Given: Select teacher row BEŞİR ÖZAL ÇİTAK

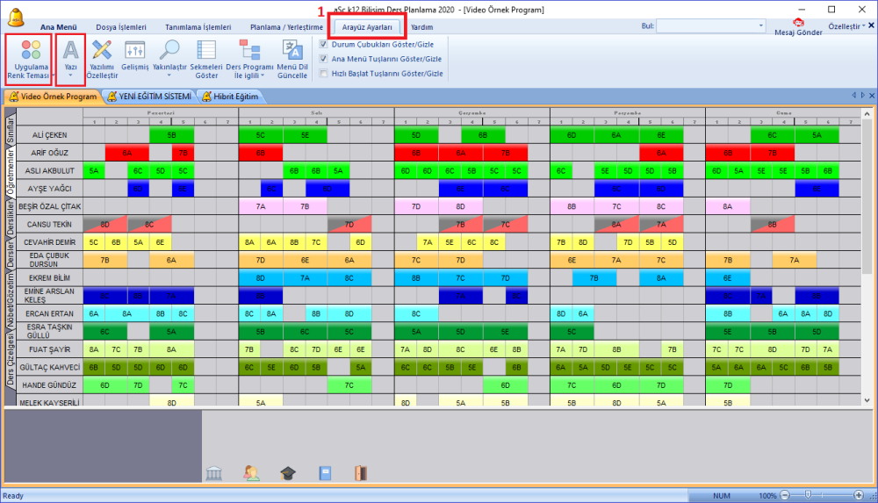Looking at the screenshot, I should [x=49, y=206].
